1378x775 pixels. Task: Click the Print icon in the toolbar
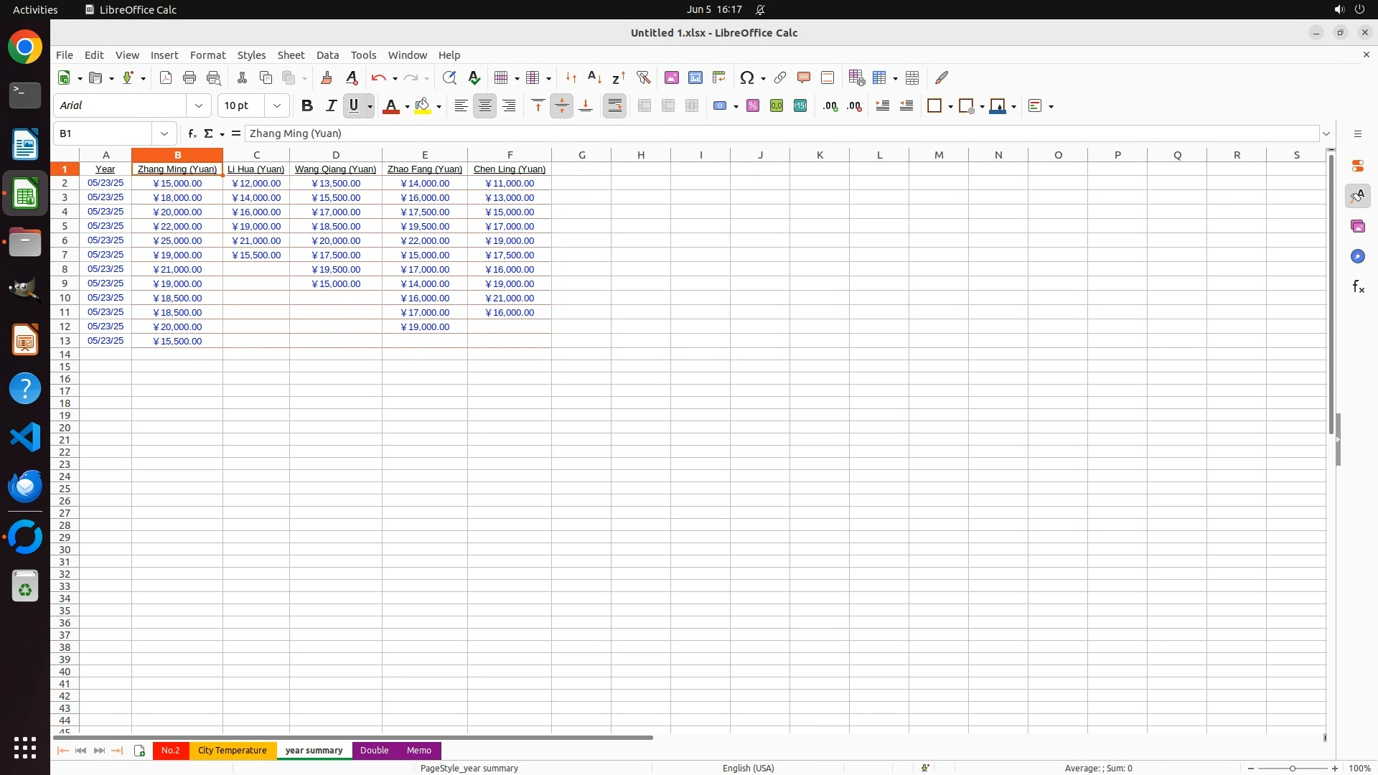pyautogui.click(x=189, y=77)
